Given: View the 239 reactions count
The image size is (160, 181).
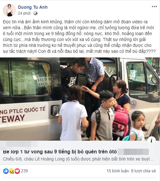Looking at the screenshot, I should coord(24,171).
